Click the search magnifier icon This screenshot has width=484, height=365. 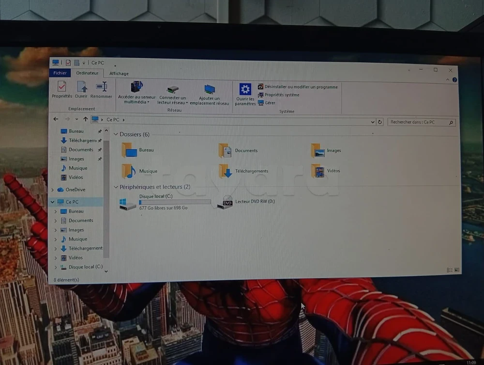tap(451, 123)
